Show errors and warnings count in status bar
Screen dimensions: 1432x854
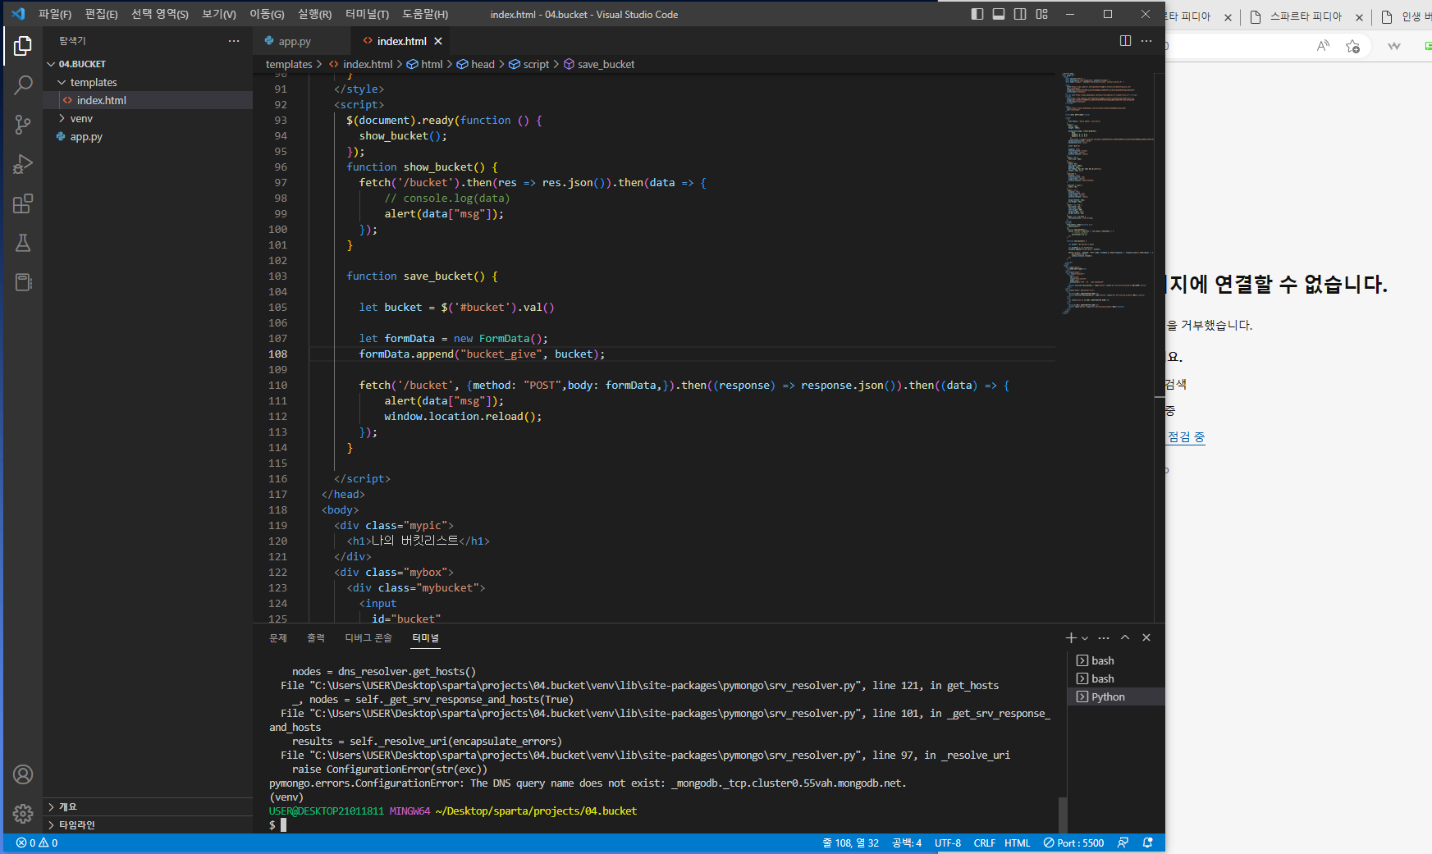click(37, 843)
